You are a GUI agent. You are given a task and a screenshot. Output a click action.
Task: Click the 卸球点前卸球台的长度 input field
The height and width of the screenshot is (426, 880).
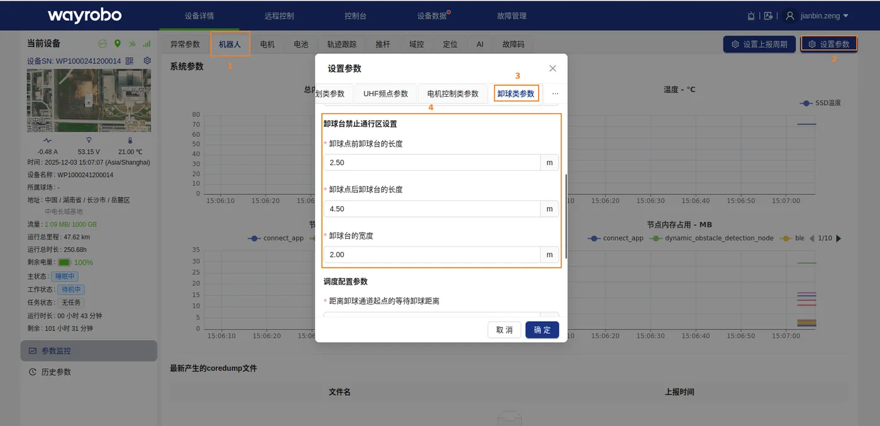[x=432, y=163]
